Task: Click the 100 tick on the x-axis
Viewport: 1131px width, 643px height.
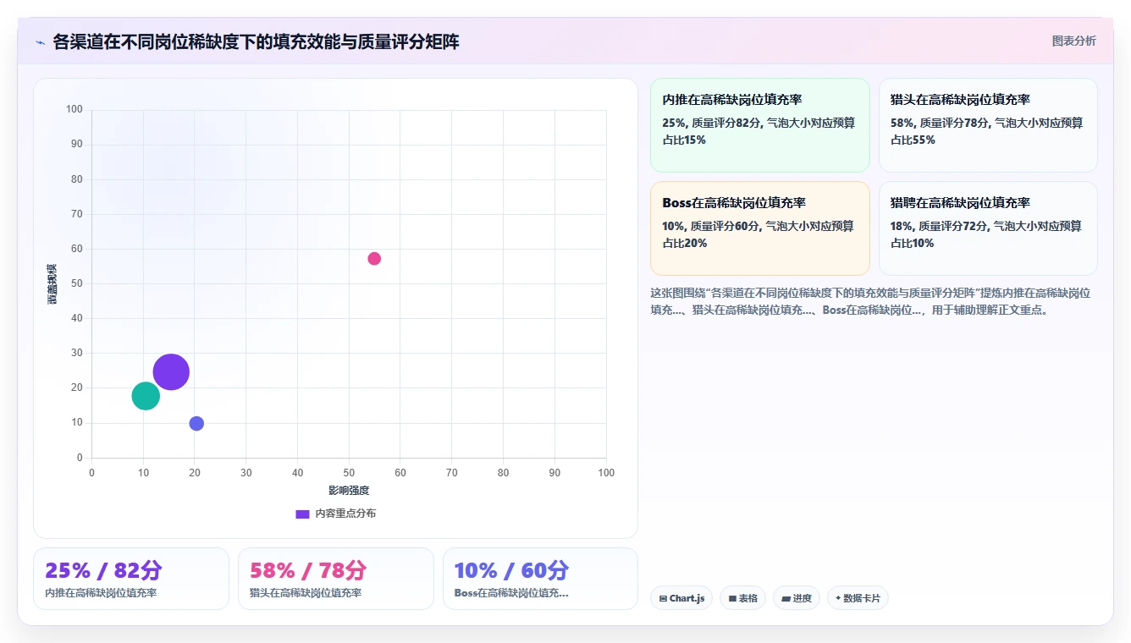Action: (x=606, y=473)
